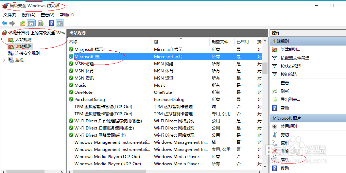Click 剪切 action for Microsoft 照片
Screen dimensions: 346x173
285,135
